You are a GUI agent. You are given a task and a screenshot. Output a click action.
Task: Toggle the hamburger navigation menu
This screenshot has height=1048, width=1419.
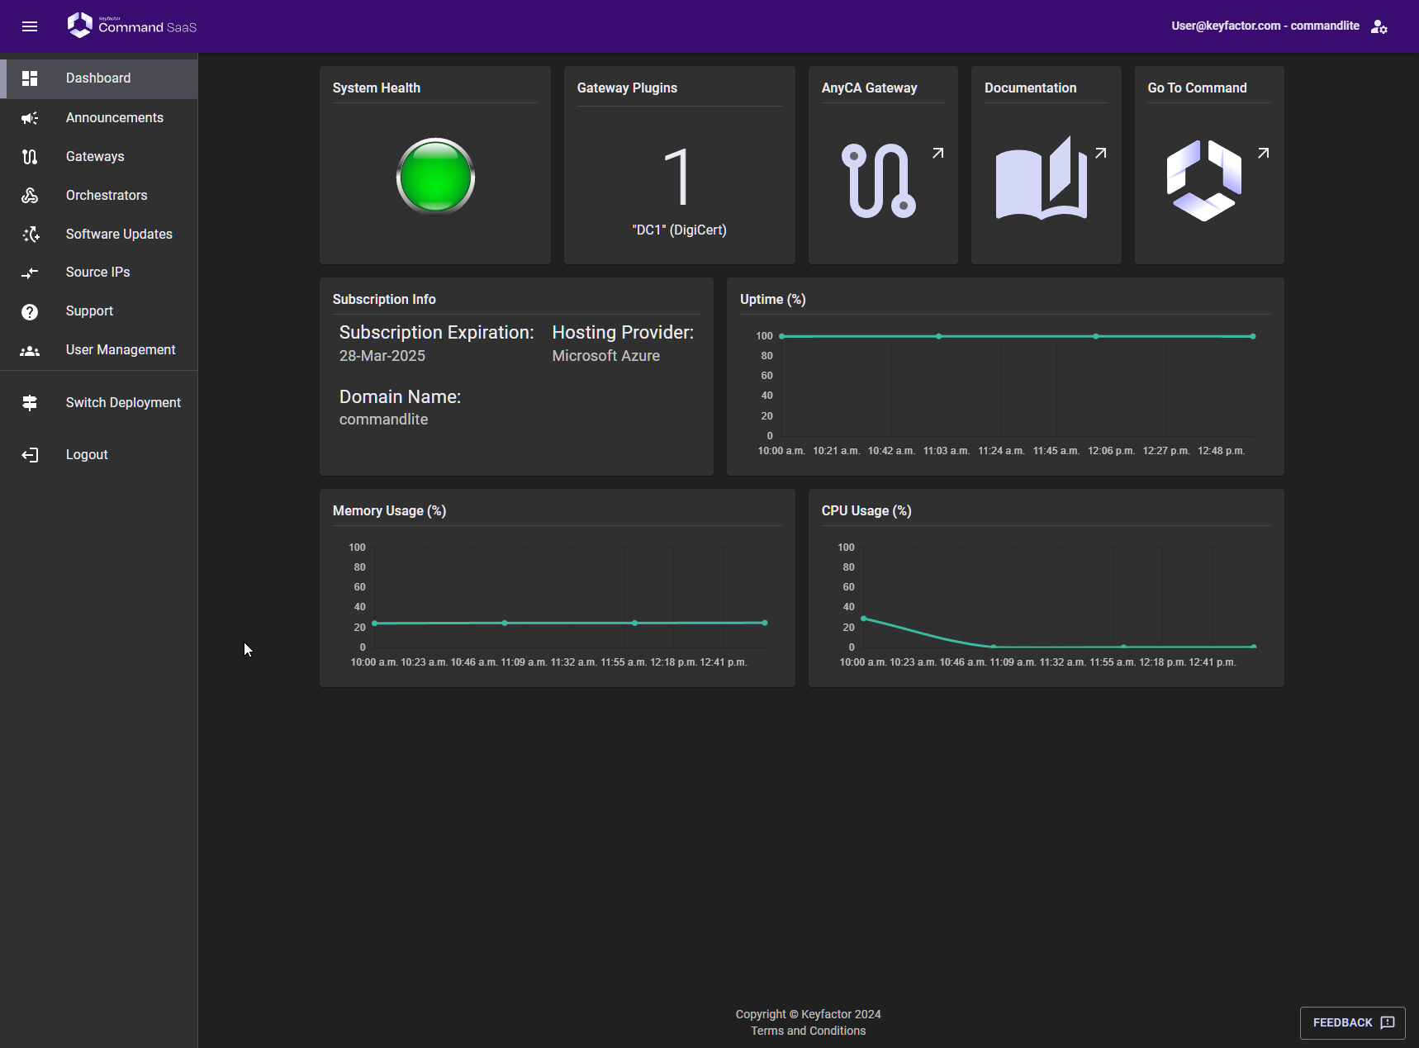click(30, 26)
